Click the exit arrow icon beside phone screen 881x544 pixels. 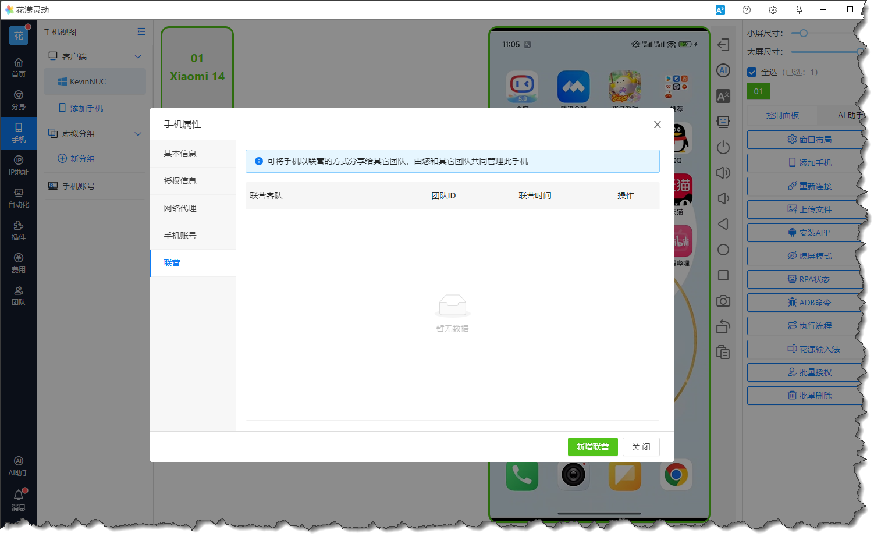pos(723,45)
